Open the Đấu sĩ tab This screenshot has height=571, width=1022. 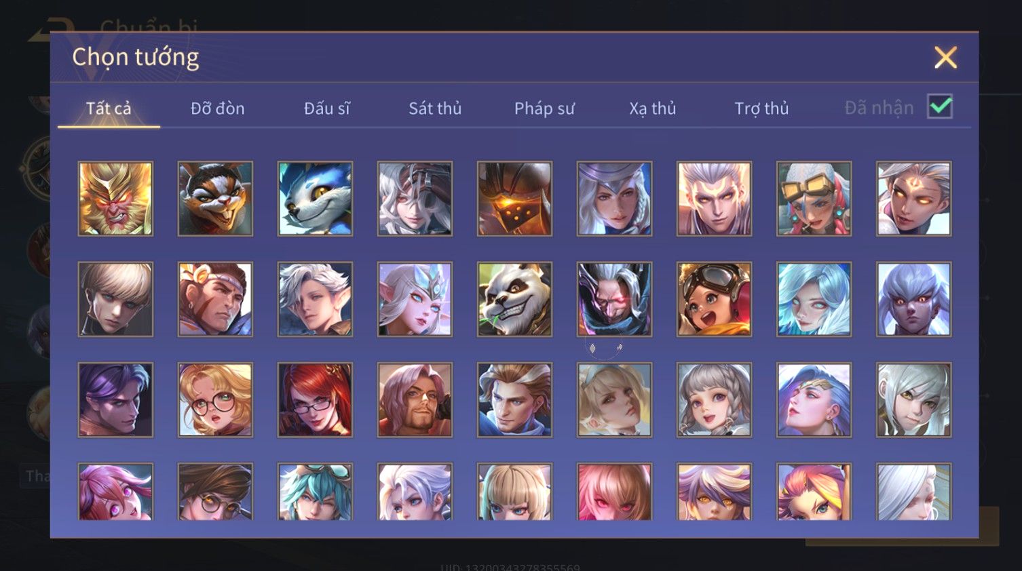coord(326,108)
